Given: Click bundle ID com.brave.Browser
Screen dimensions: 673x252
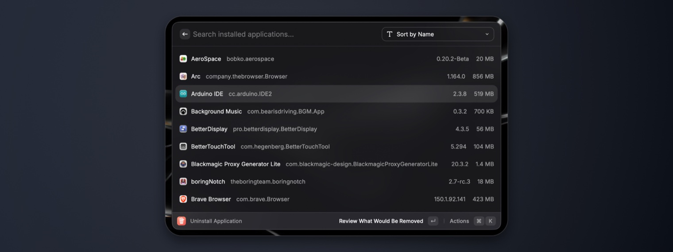Looking at the screenshot, I should (263, 199).
